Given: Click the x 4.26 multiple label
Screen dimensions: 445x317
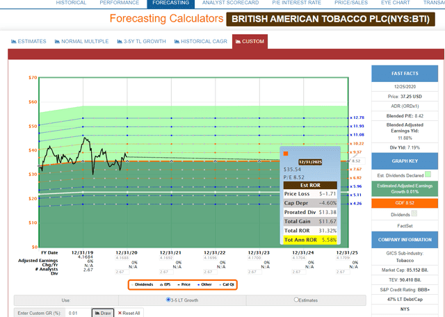Looking at the screenshot, I should 356,204.
